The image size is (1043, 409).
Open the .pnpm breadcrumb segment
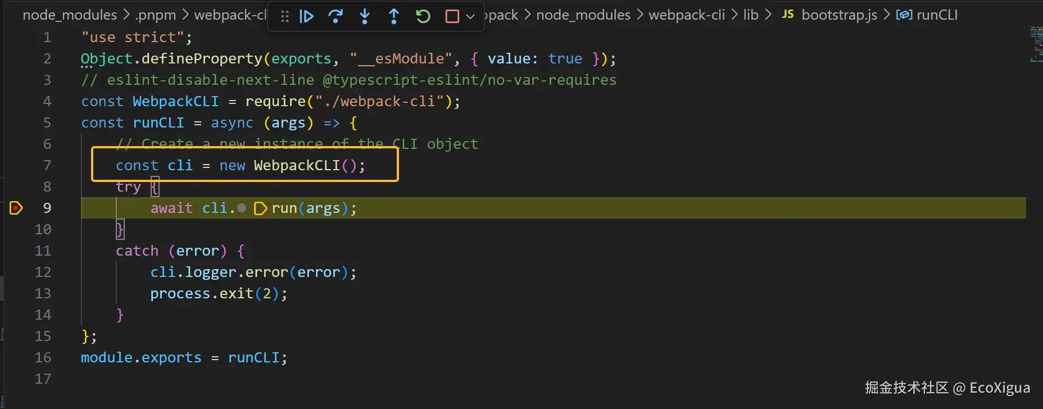156,15
